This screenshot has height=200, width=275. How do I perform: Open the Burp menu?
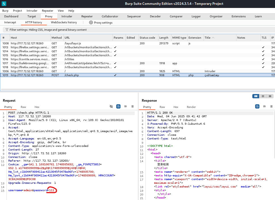tap(5, 11)
